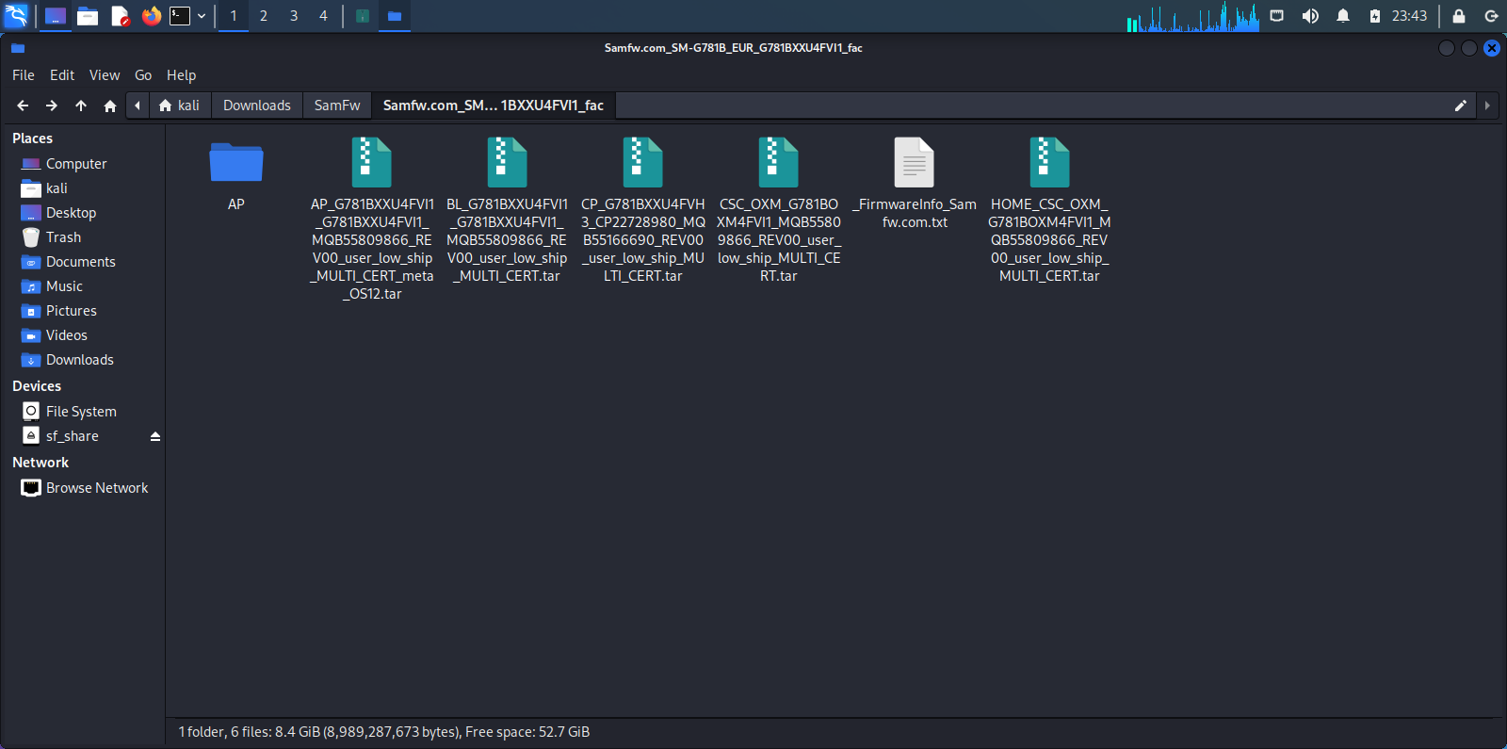
Task: Open text editor launcher in panel
Action: pos(120,16)
